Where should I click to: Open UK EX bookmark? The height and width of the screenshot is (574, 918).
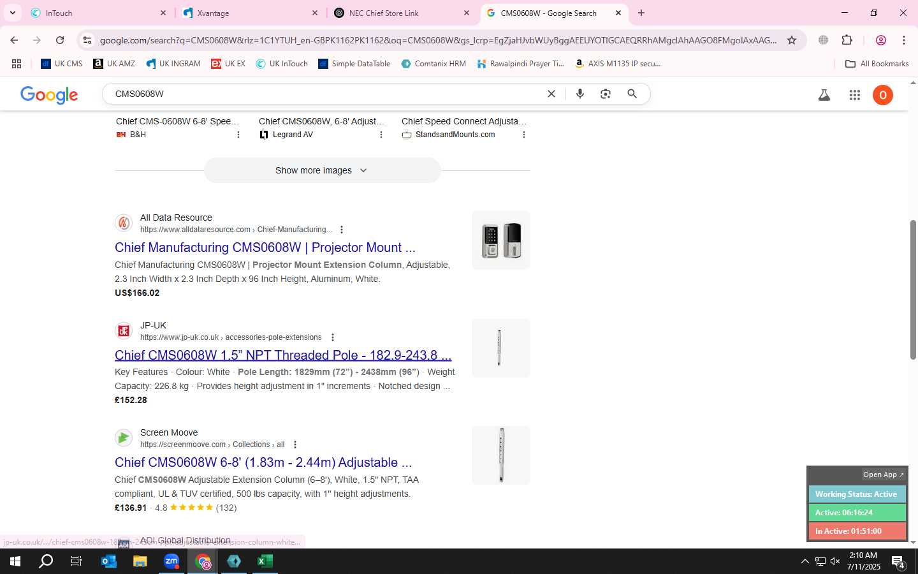[x=228, y=64]
